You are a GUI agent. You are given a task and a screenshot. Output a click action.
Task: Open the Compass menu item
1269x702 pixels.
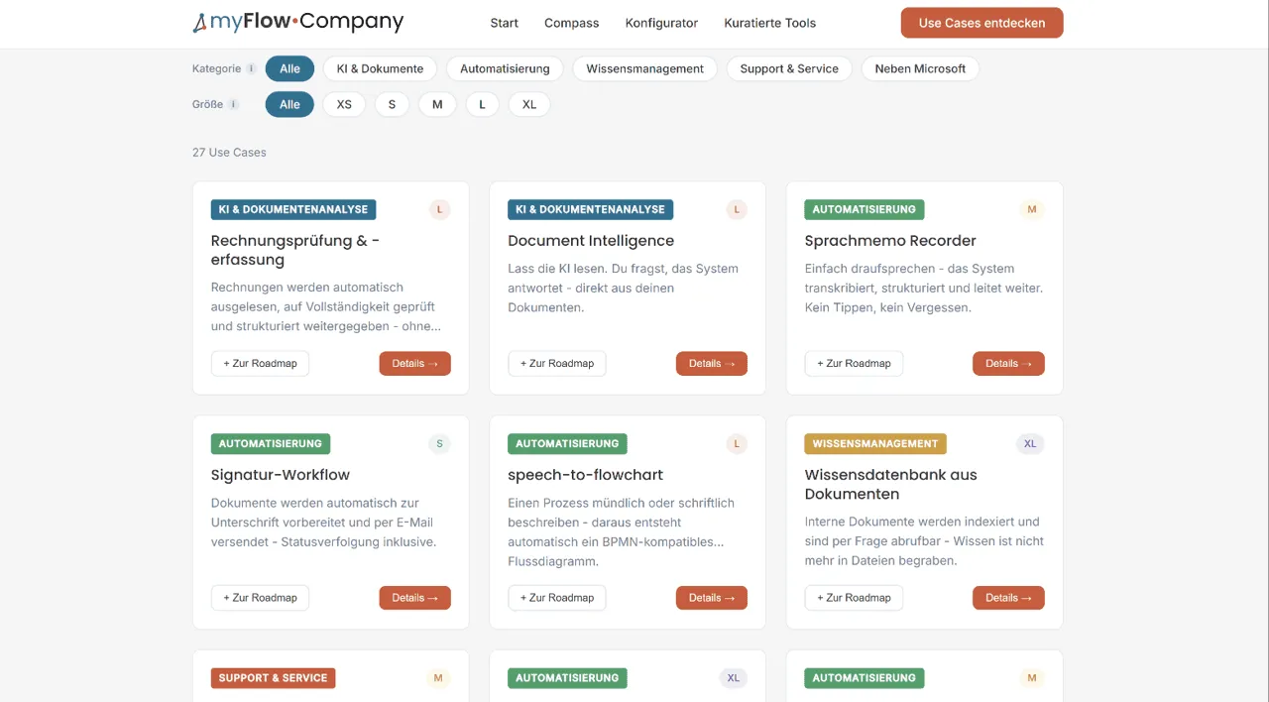click(x=572, y=23)
